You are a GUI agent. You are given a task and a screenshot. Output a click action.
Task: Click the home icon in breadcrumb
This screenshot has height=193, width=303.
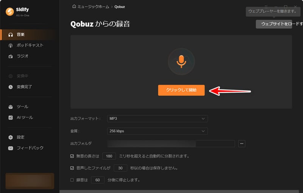click(74, 6)
